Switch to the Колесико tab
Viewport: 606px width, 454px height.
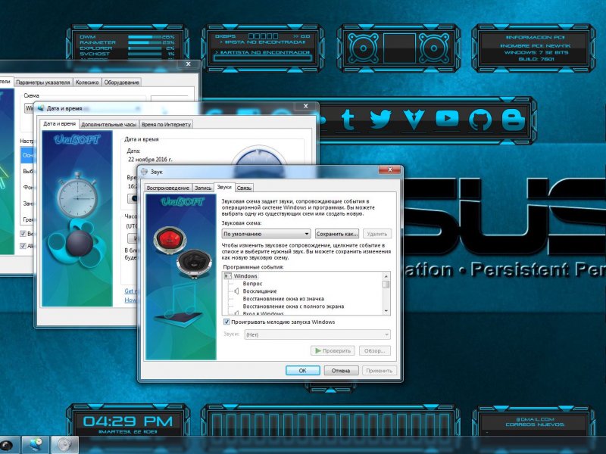click(87, 82)
